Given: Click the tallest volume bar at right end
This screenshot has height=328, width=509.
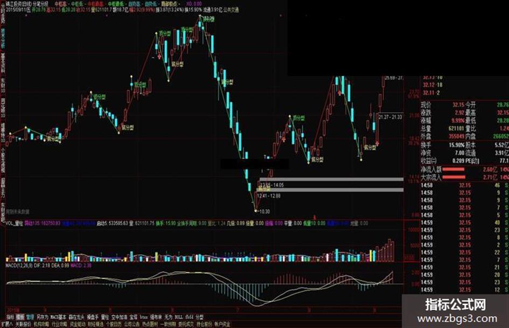Looking at the screenshot, I should [390, 250].
